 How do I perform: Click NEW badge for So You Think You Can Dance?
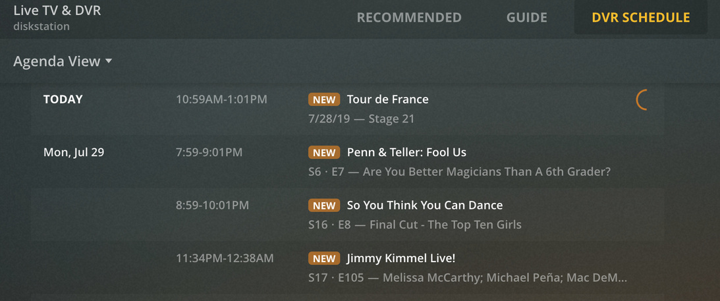[323, 205]
